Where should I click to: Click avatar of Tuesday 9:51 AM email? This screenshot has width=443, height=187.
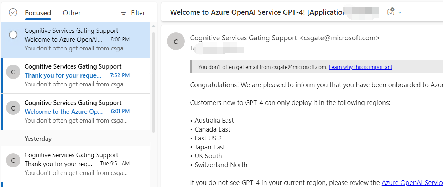point(13,161)
